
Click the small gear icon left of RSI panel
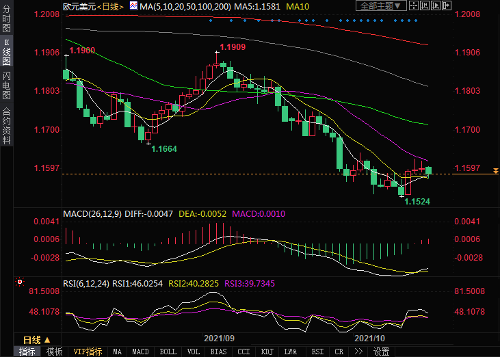[x=19, y=281]
